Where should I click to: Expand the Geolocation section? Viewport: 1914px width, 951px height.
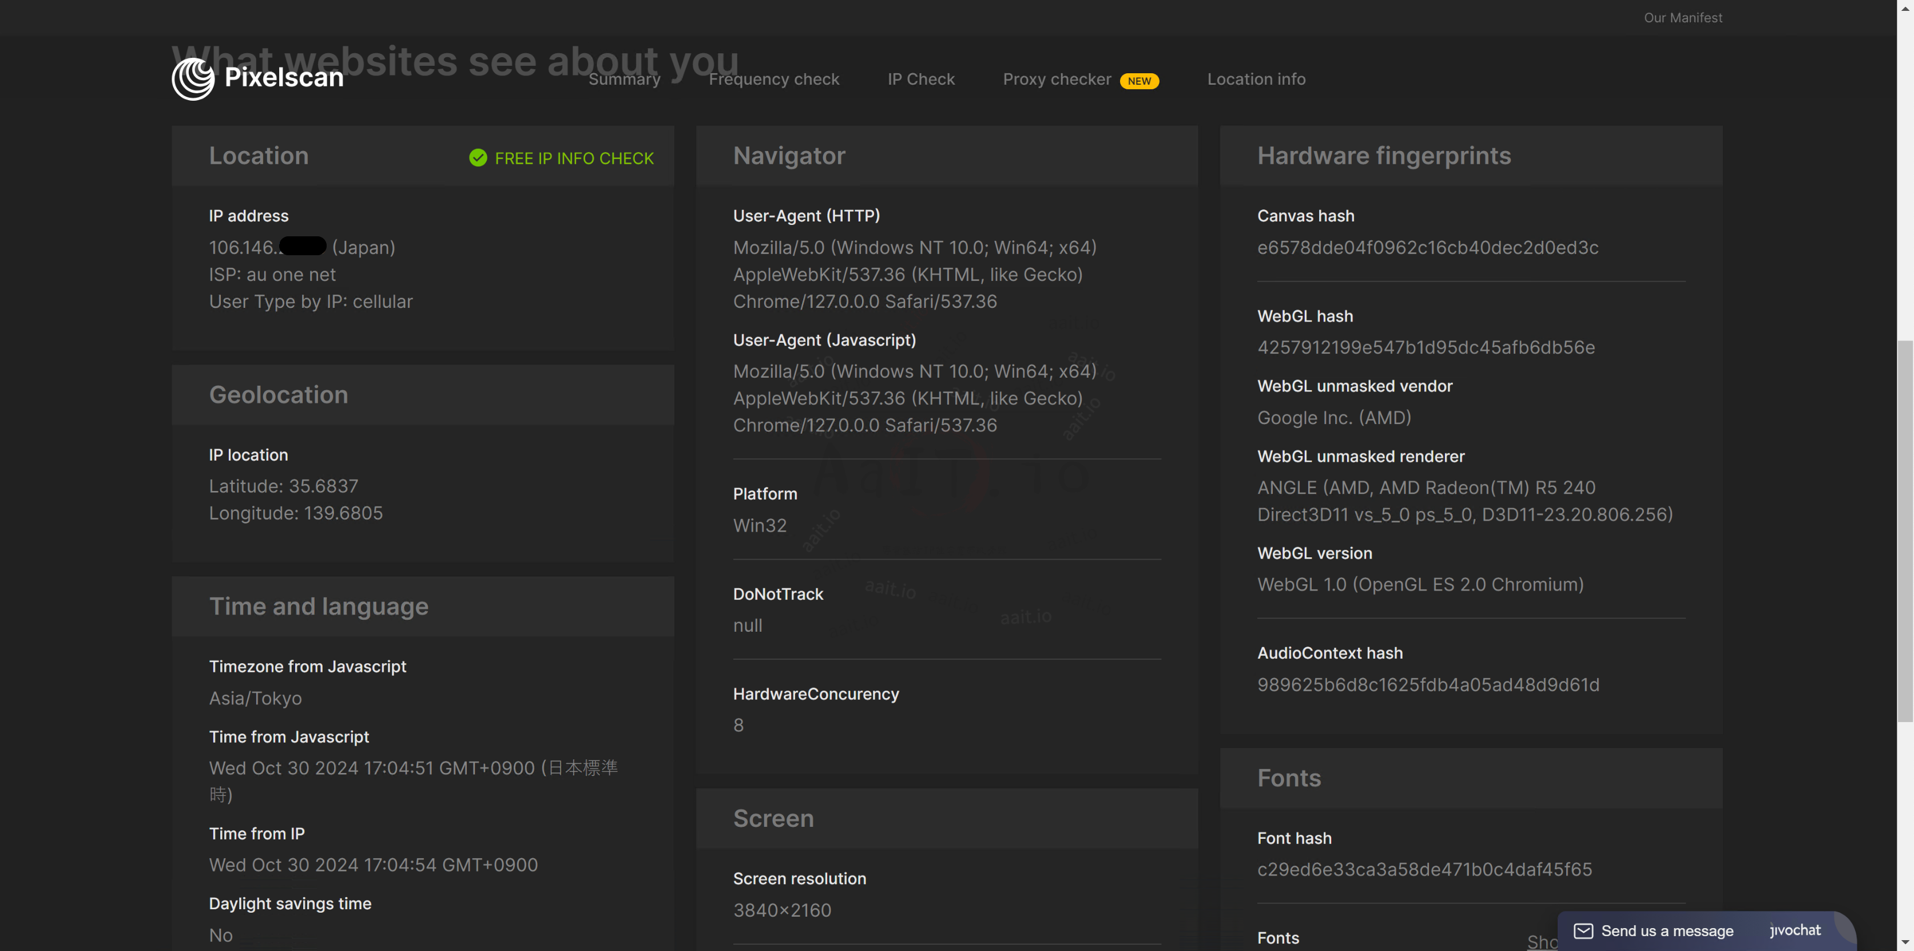tap(279, 394)
